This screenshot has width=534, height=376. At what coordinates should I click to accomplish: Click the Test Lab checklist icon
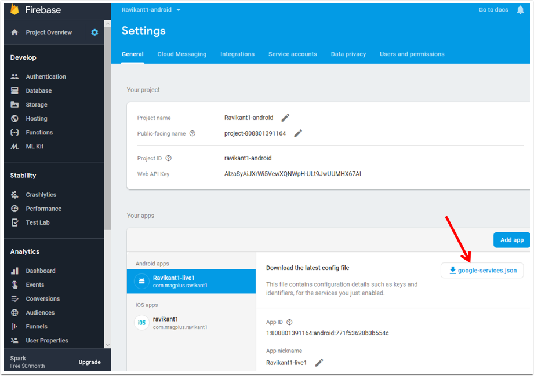(x=14, y=222)
